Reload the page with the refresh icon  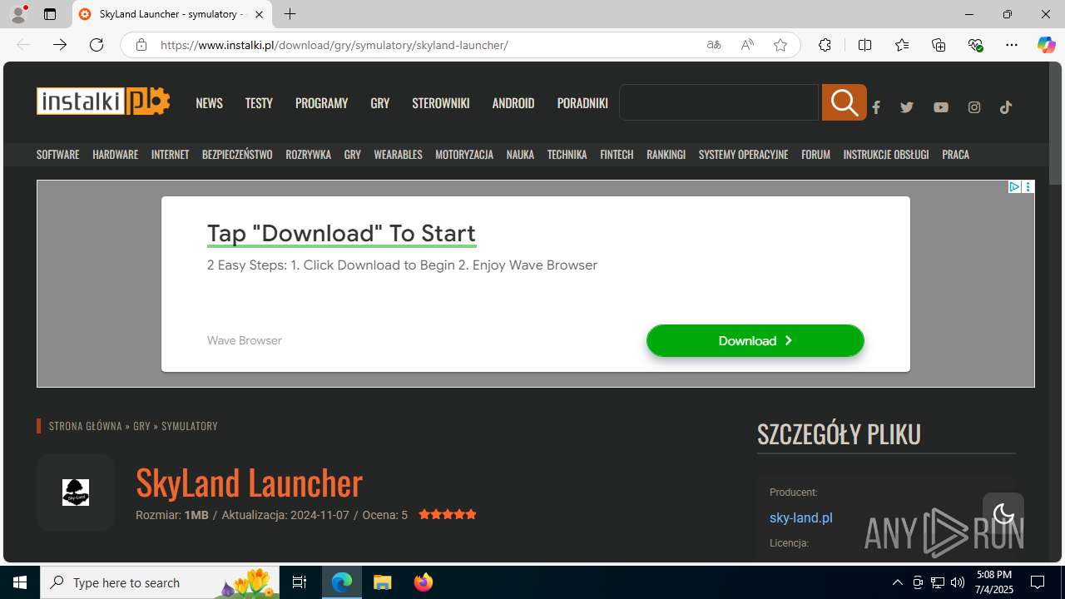click(x=97, y=45)
